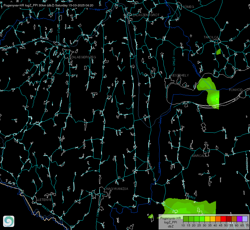
Task: Click the blue Vas county label
Action: (97, 10)
